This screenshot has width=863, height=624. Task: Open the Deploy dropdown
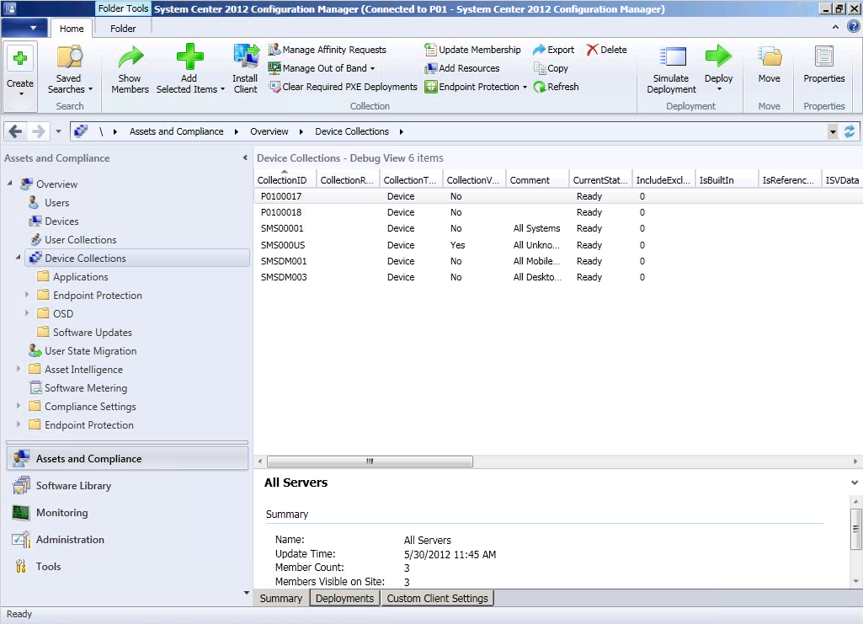[719, 88]
